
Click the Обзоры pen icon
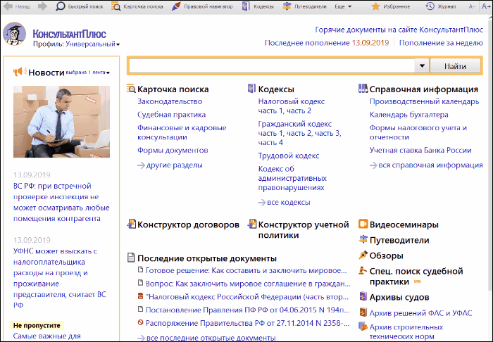(x=363, y=255)
